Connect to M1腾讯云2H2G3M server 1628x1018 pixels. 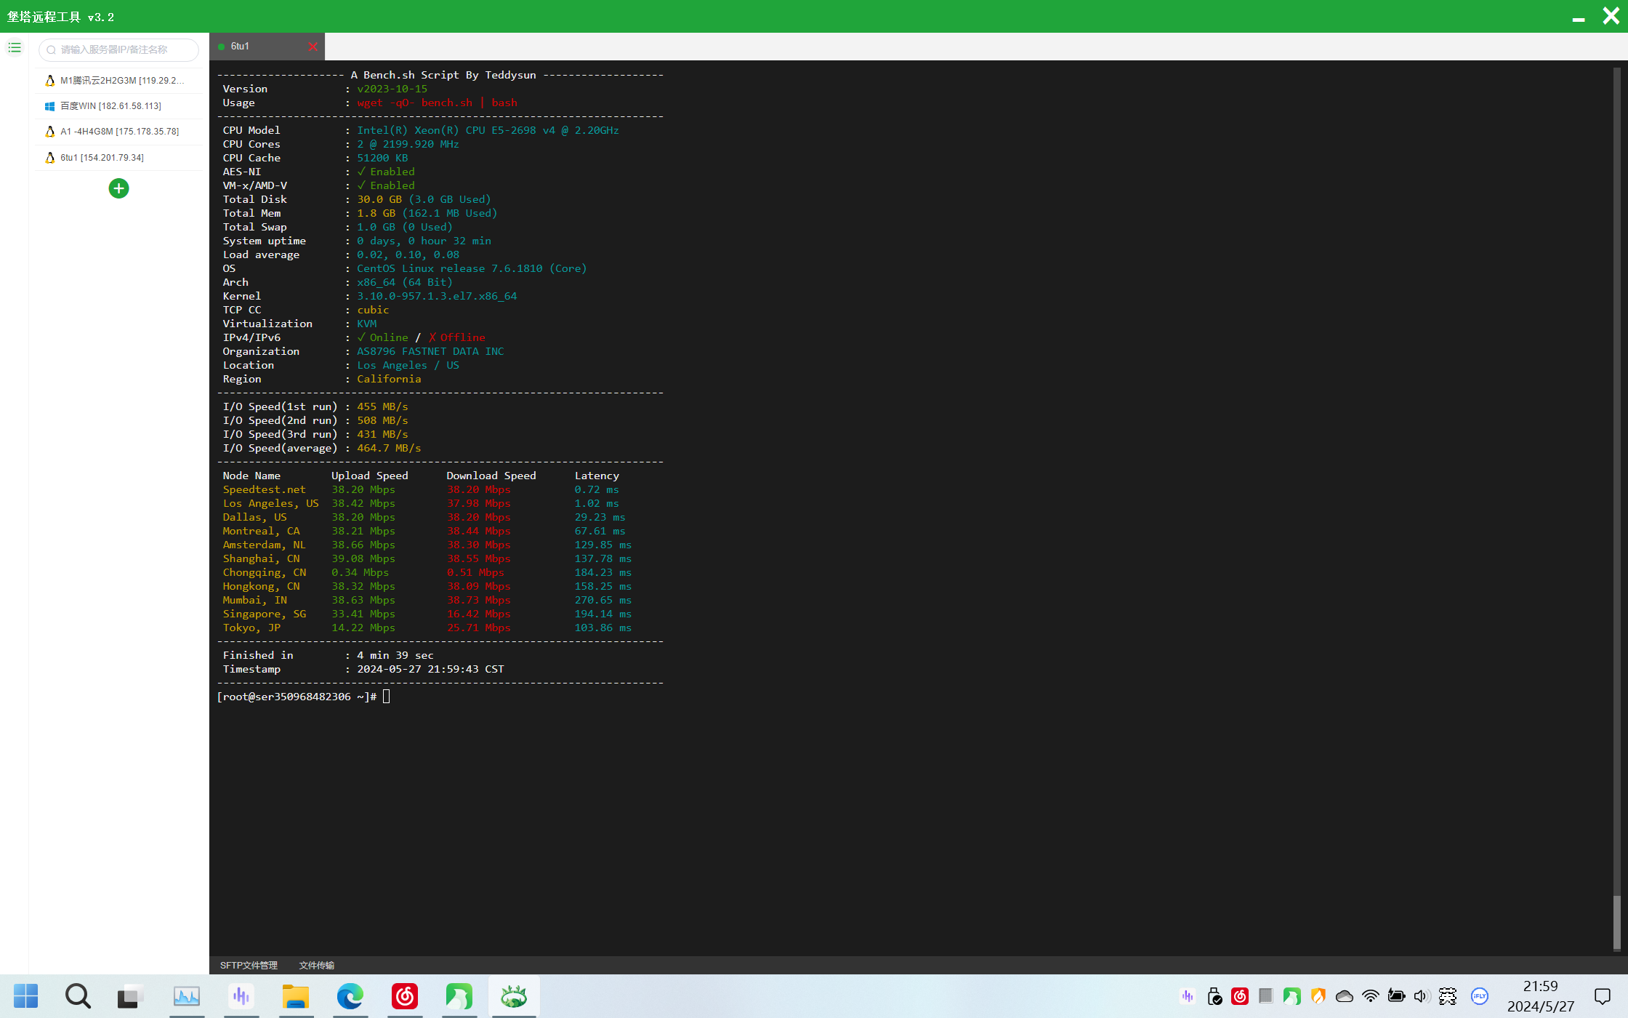(121, 81)
